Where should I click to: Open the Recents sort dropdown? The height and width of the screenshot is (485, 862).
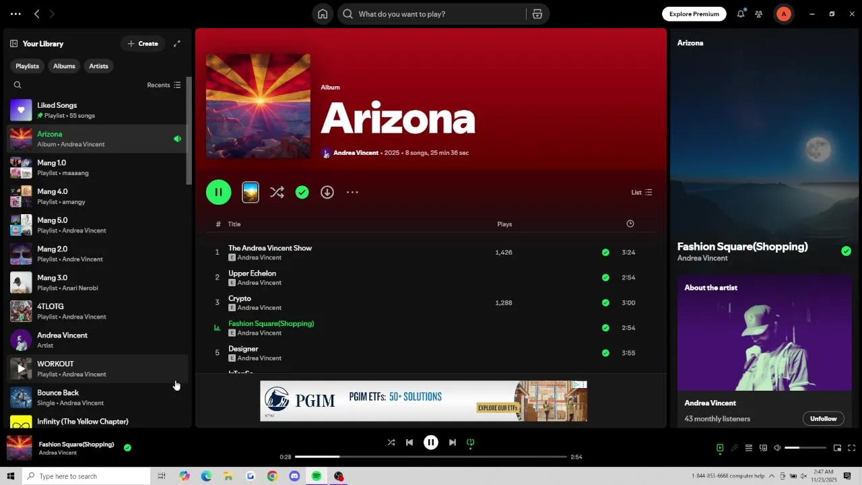click(164, 85)
